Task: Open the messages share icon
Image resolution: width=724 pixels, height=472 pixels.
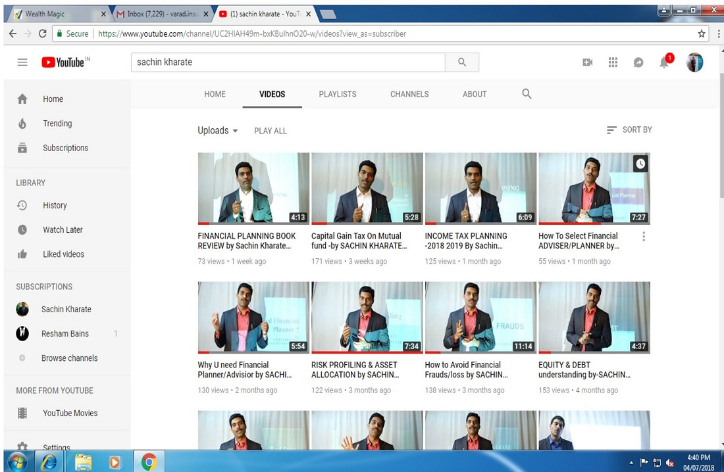Action: tap(638, 62)
